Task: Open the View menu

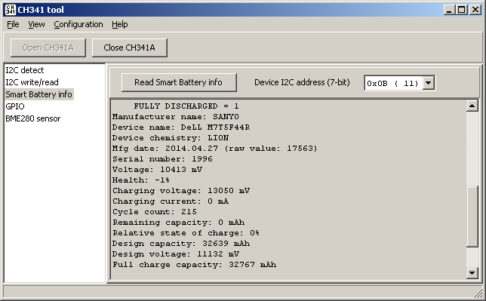Action: (36, 24)
